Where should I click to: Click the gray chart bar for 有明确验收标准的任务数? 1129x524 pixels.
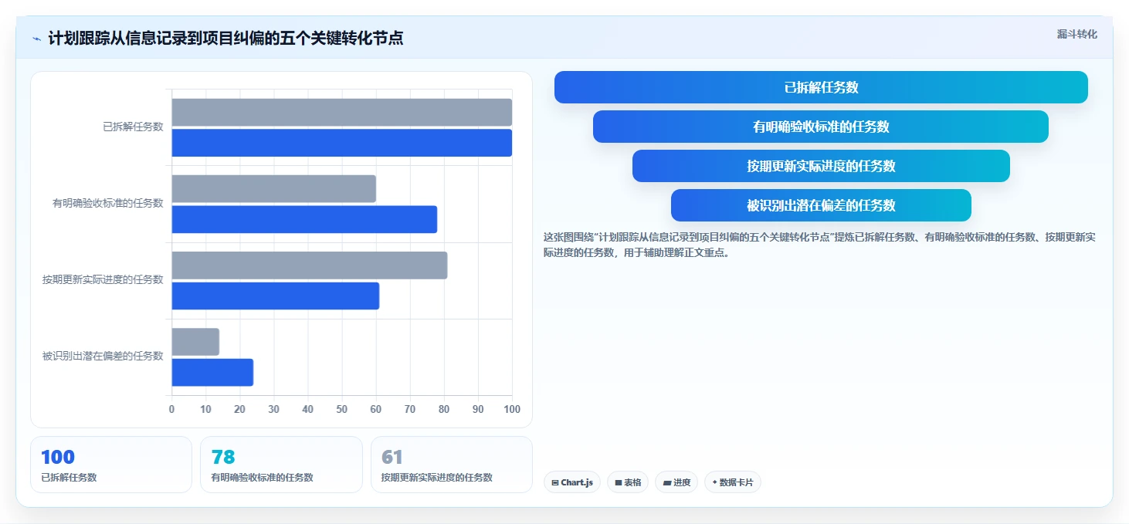tap(273, 188)
